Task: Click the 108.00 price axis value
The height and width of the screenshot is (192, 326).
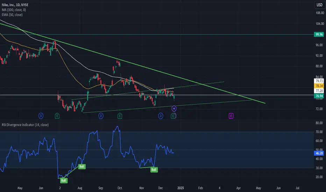Action: click(x=320, y=13)
